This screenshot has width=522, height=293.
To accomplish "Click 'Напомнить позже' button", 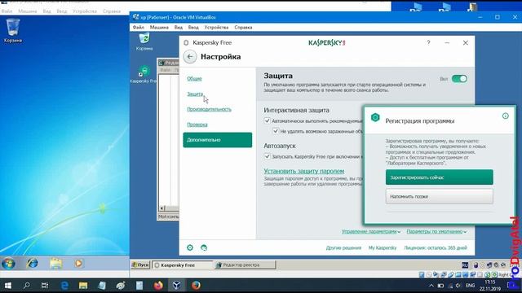I will click(x=440, y=196).
